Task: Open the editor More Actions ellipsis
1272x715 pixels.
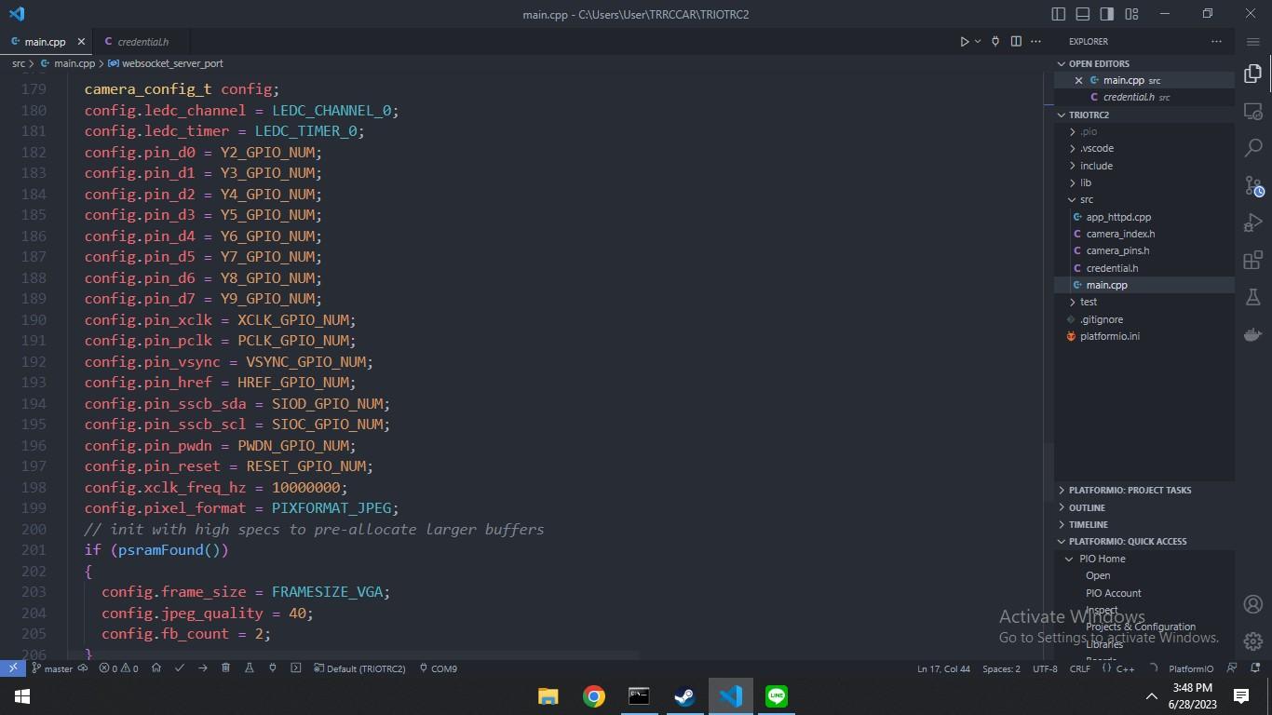Action: [1036, 42]
